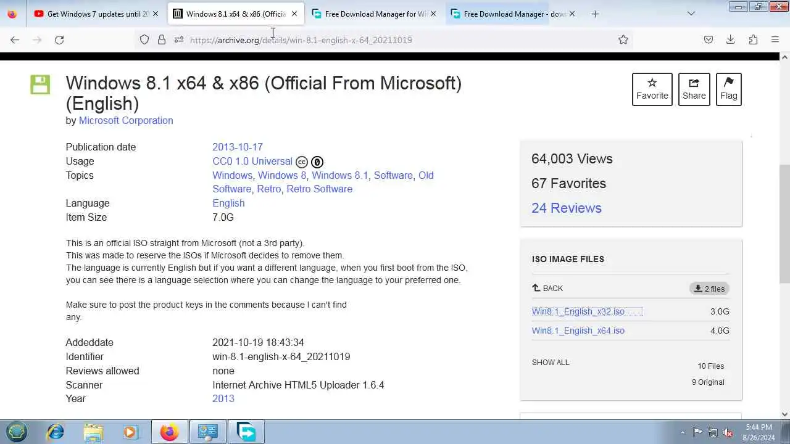This screenshot has width=790, height=444.
Task: Open the Retro Software topic link
Action: (x=320, y=189)
